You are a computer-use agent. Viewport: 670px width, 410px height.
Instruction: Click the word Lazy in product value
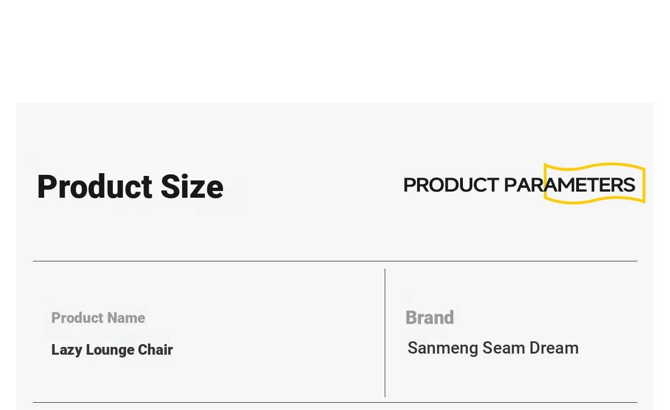[x=66, y=350]
